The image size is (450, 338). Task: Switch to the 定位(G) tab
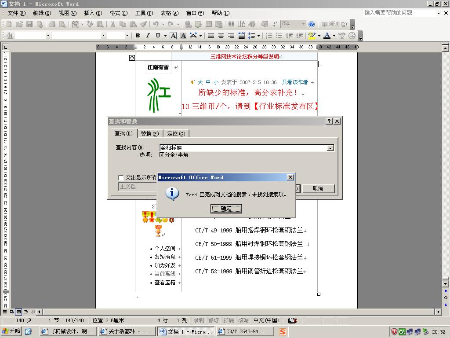(x=176, y=134)
